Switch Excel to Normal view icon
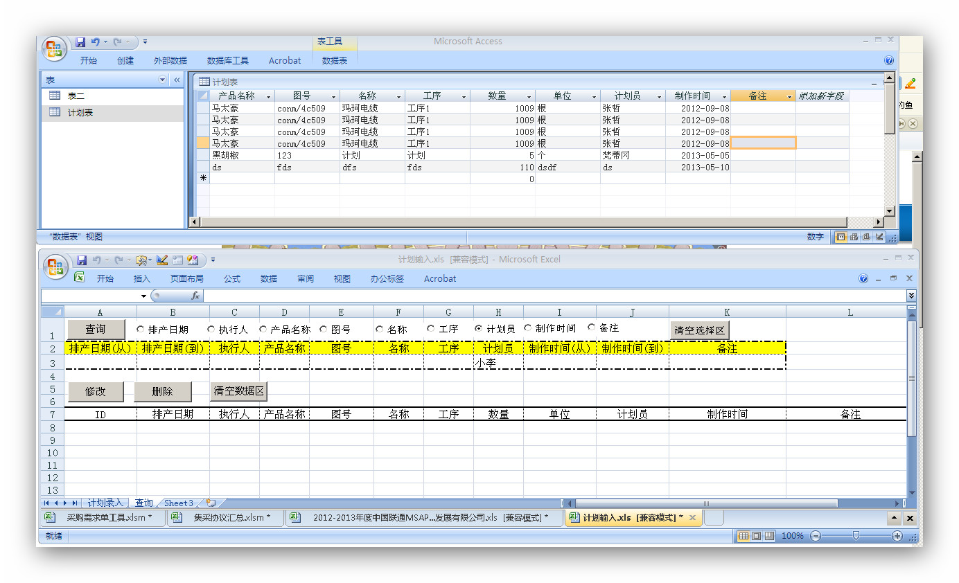Screen dimensions: 959x583 (x=744, y=536)
